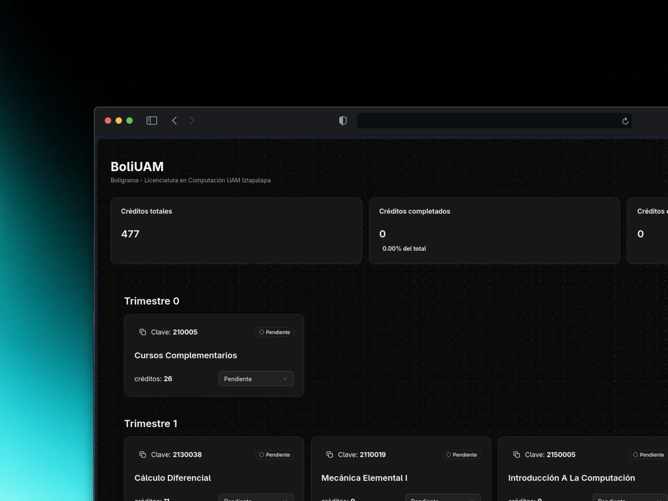Open Mecánica Elemental I status dropdown
The image size is (668, 501).
click(443, 498)
